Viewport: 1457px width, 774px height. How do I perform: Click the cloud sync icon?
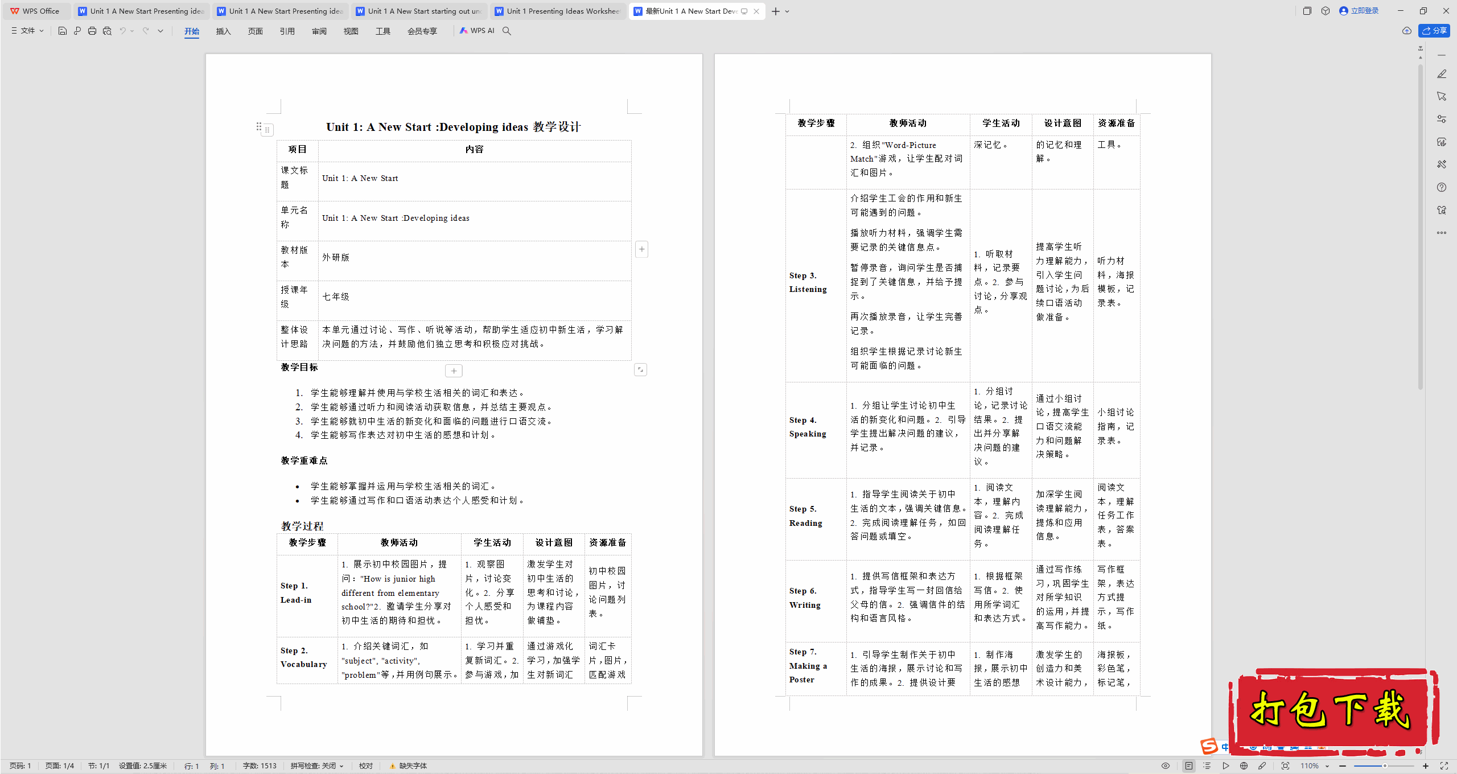click(1407, 31)
